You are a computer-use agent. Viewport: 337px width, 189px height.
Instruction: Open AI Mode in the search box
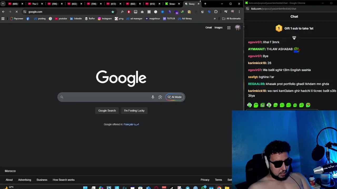pos(175,97)
